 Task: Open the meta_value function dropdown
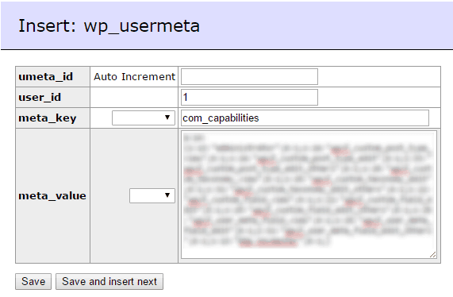[x=152, y=195]
